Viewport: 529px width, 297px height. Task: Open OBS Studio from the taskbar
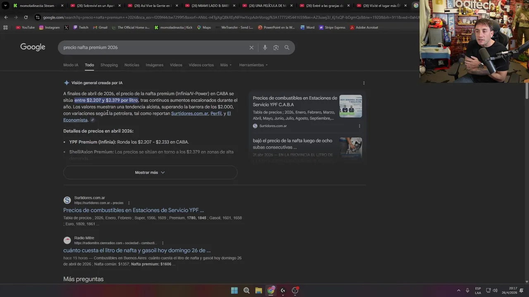click(295, 290)
